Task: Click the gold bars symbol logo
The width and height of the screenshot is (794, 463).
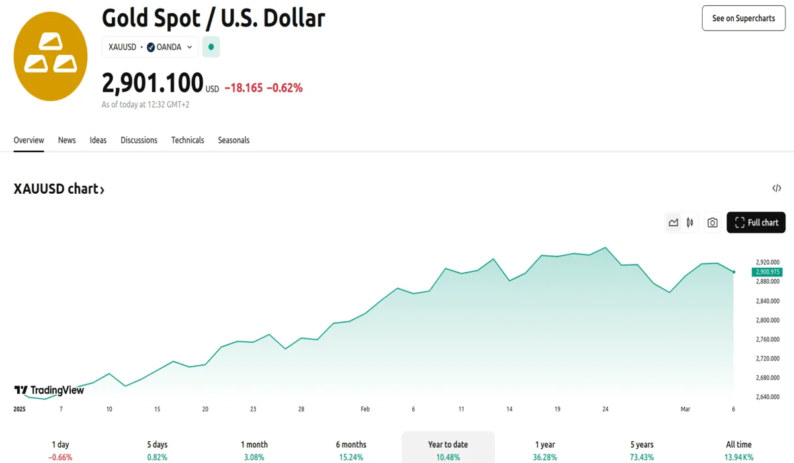Action: [50, 56]
